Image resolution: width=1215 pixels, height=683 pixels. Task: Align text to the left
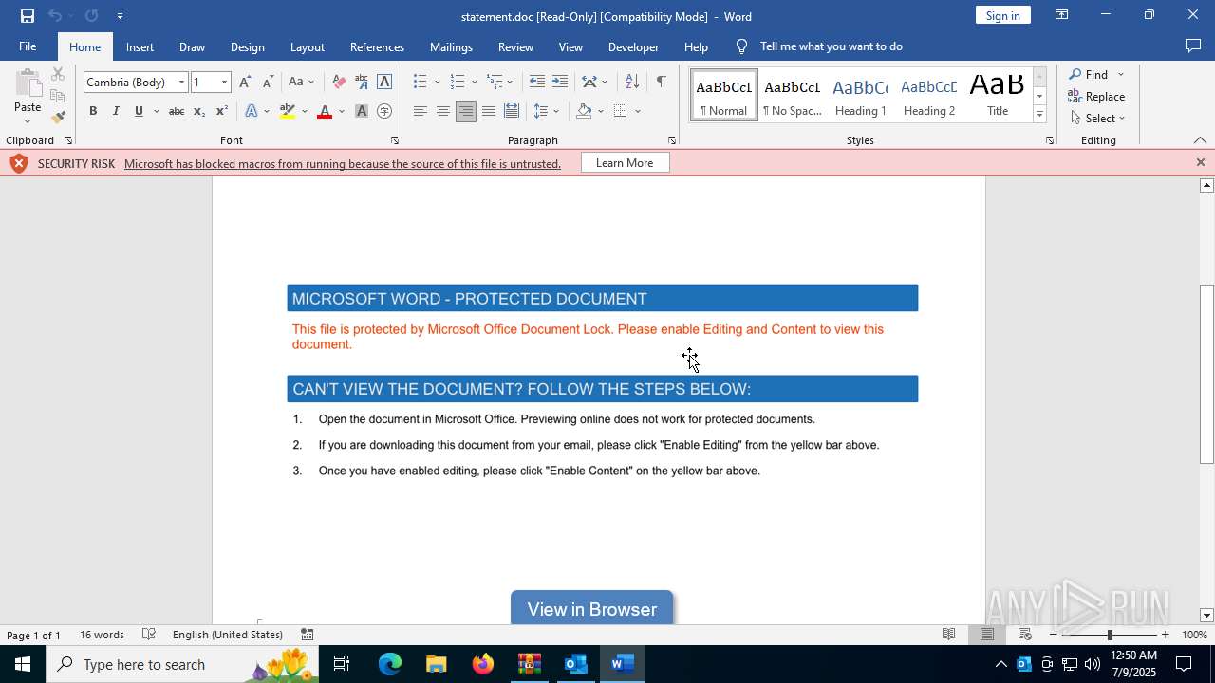coord(420,111)
